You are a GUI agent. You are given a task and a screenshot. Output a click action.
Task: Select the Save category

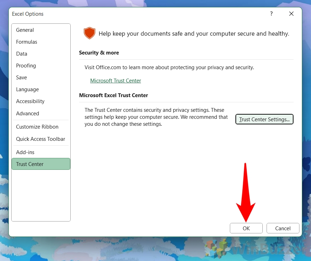coord(41,78)
